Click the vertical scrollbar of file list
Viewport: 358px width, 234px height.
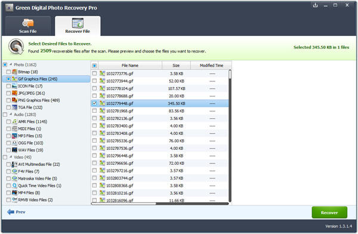pyautogui.click(x=230, y=136)
